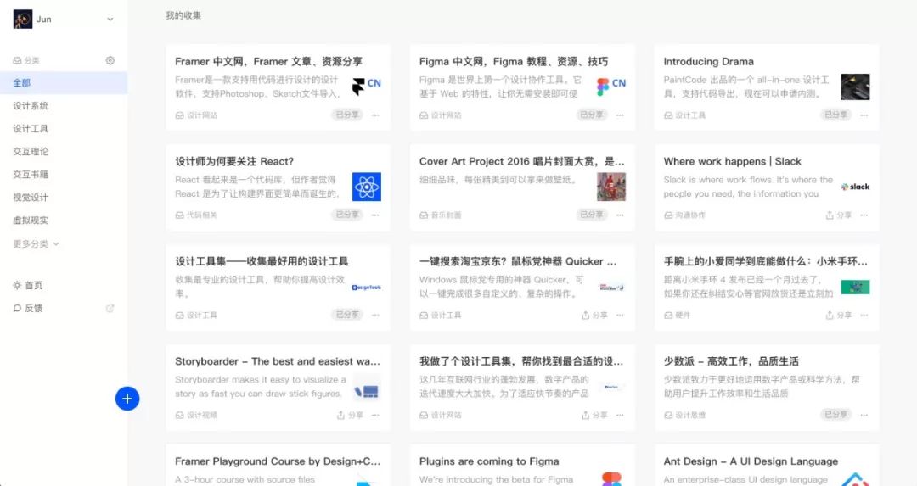Select 全部 category

coord(64,83)
